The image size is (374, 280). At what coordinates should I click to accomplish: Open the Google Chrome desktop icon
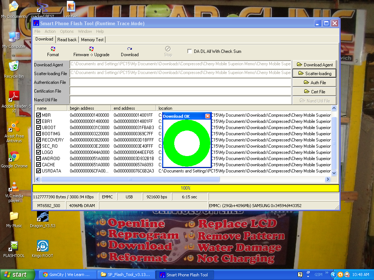pos(14,159)
